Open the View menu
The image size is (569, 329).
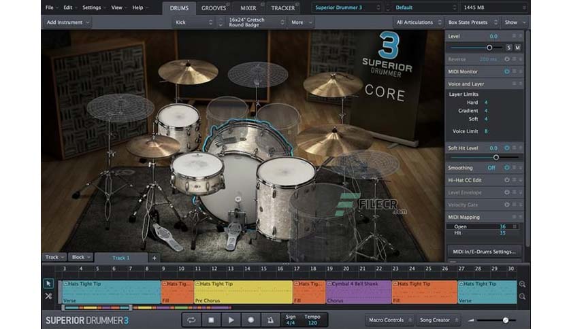(x=118, y=7)
